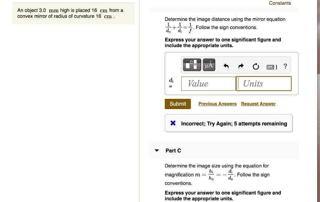Screen dimensions: 320x202
Task: Open the Constants reference
Action: click(x=280, y=3)
